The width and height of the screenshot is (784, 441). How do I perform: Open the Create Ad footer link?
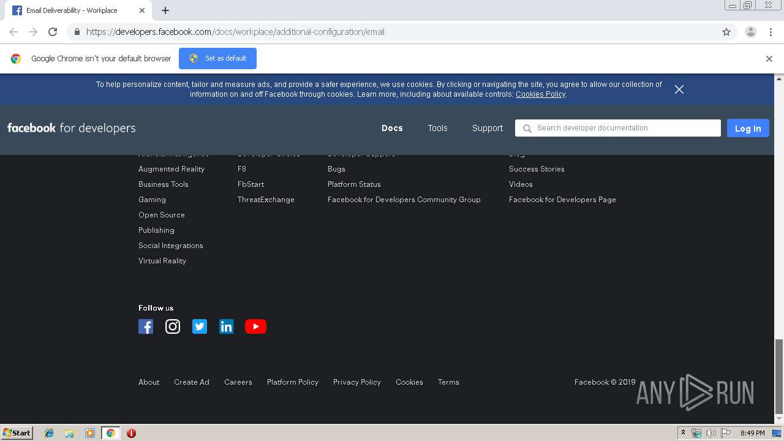tap(192, 382)
